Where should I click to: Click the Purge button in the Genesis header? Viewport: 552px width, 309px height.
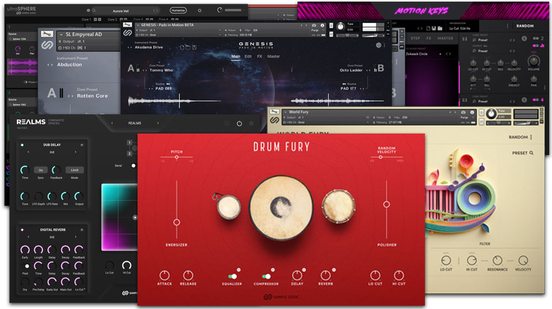click(315, 30)
